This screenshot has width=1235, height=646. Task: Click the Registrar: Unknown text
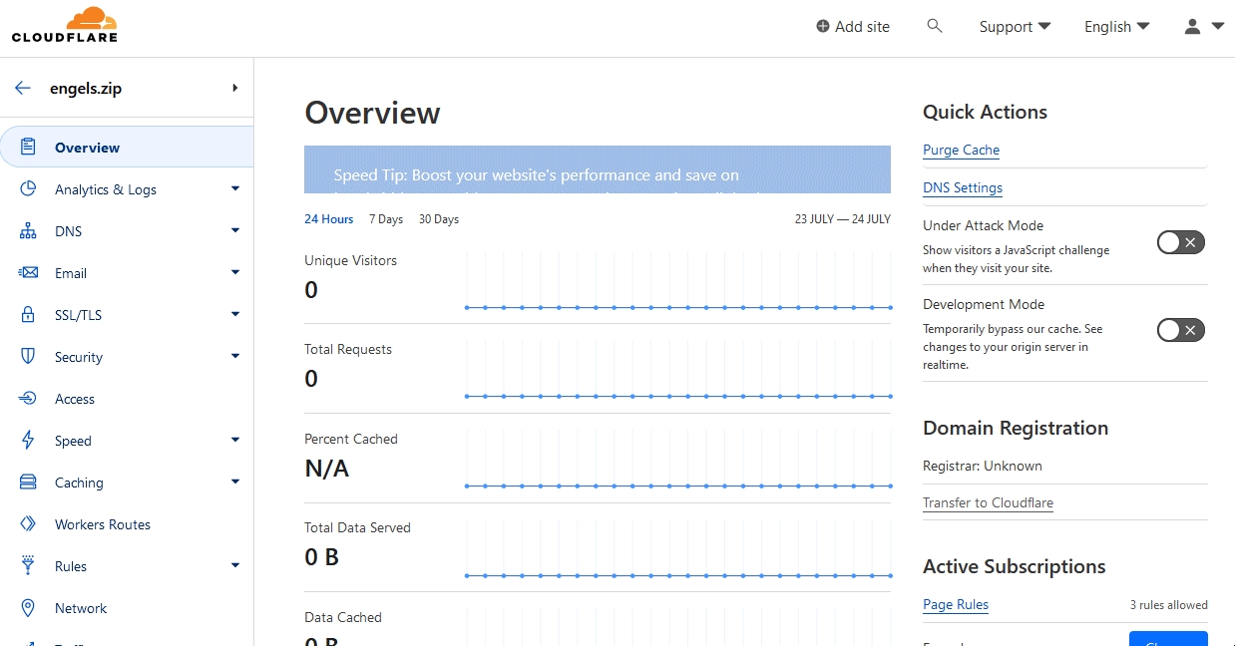click(983, 466)
